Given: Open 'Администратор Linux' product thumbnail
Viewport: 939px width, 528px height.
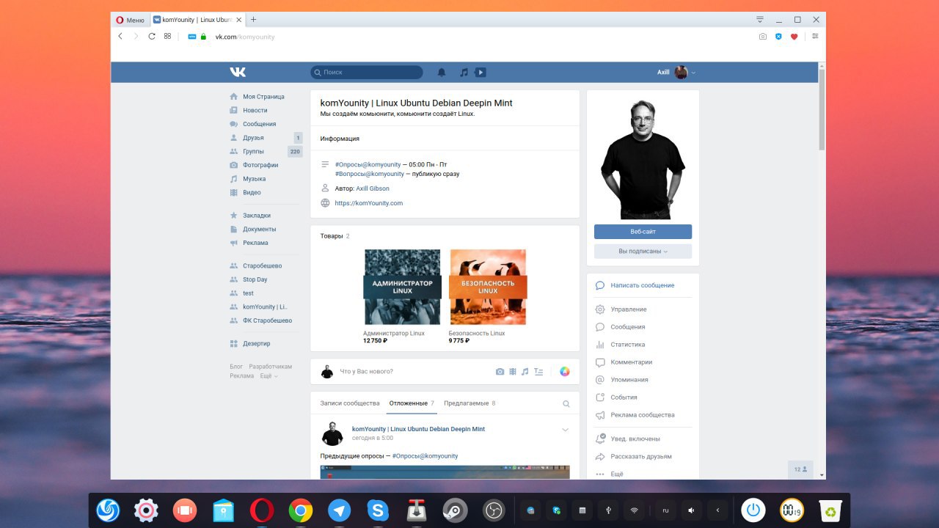Looking at the screenshot, I should pyautogui.click(x=402, y=287).
